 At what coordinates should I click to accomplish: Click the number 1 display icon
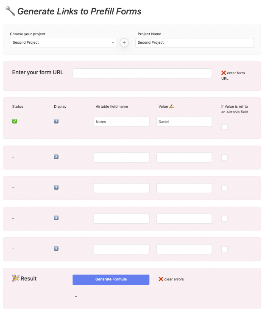pyautogui.click(x=56, y=121)
